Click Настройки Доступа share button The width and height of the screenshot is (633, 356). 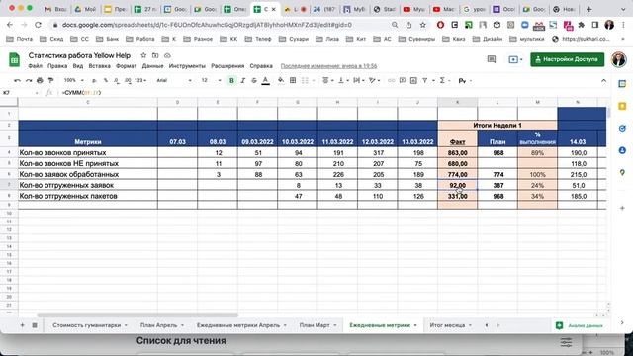[567, 59]
